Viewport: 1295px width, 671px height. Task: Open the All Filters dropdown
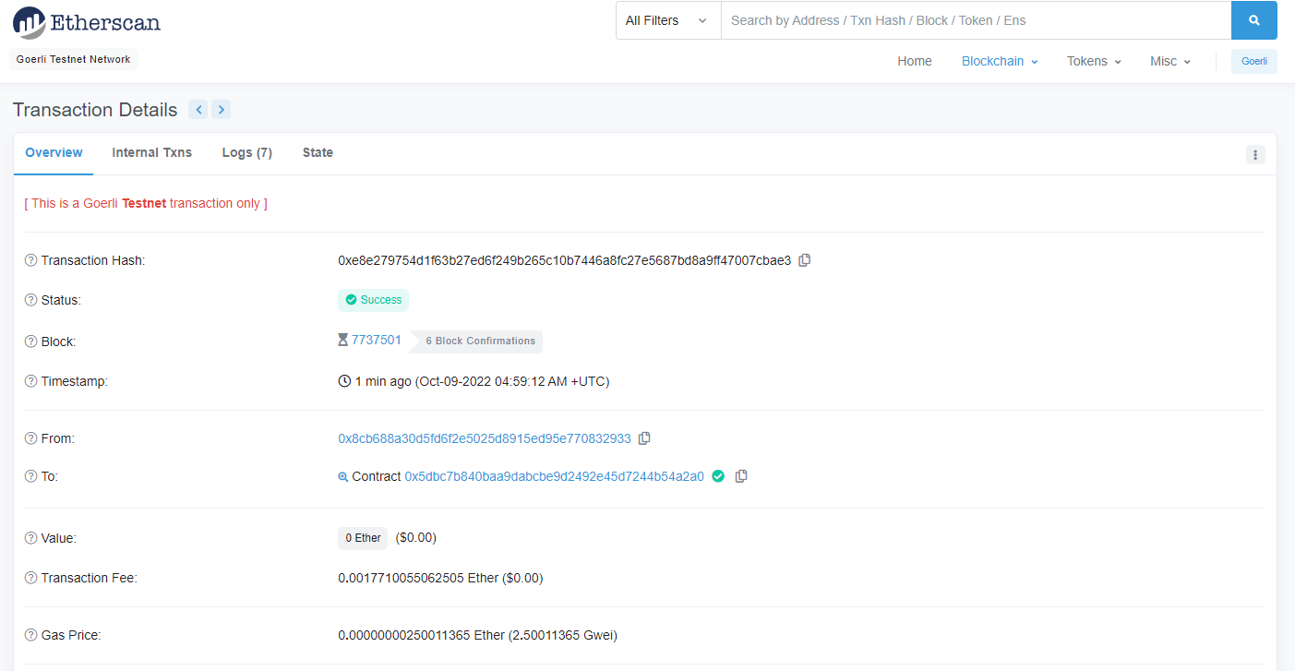point(668,20)
